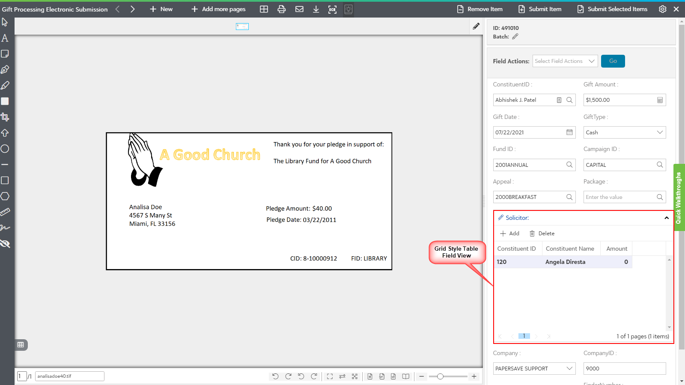Click Submit Selected Items in header
The image size is (685, 385).
tap(612, 9)
